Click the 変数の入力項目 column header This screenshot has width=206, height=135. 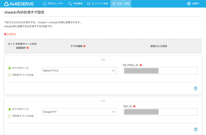point(159,46)
